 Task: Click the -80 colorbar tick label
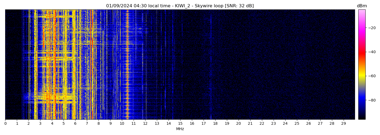point(372,100)
